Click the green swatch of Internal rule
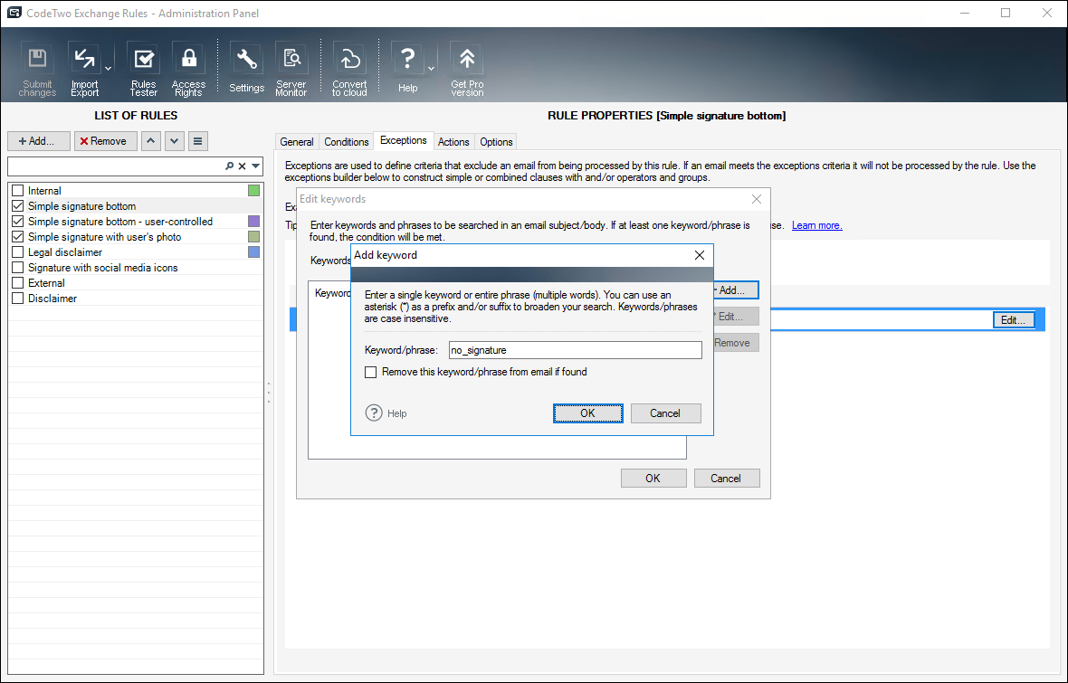Screen dimensions: 1068x683 coord(254,191)
